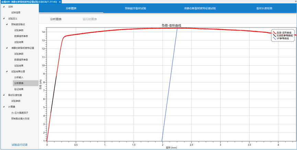This screenshot has width=297, height=150.
Task: Collapse the 预制疲劳裂纹 sidebar subtree
Action: click(7, 25)
